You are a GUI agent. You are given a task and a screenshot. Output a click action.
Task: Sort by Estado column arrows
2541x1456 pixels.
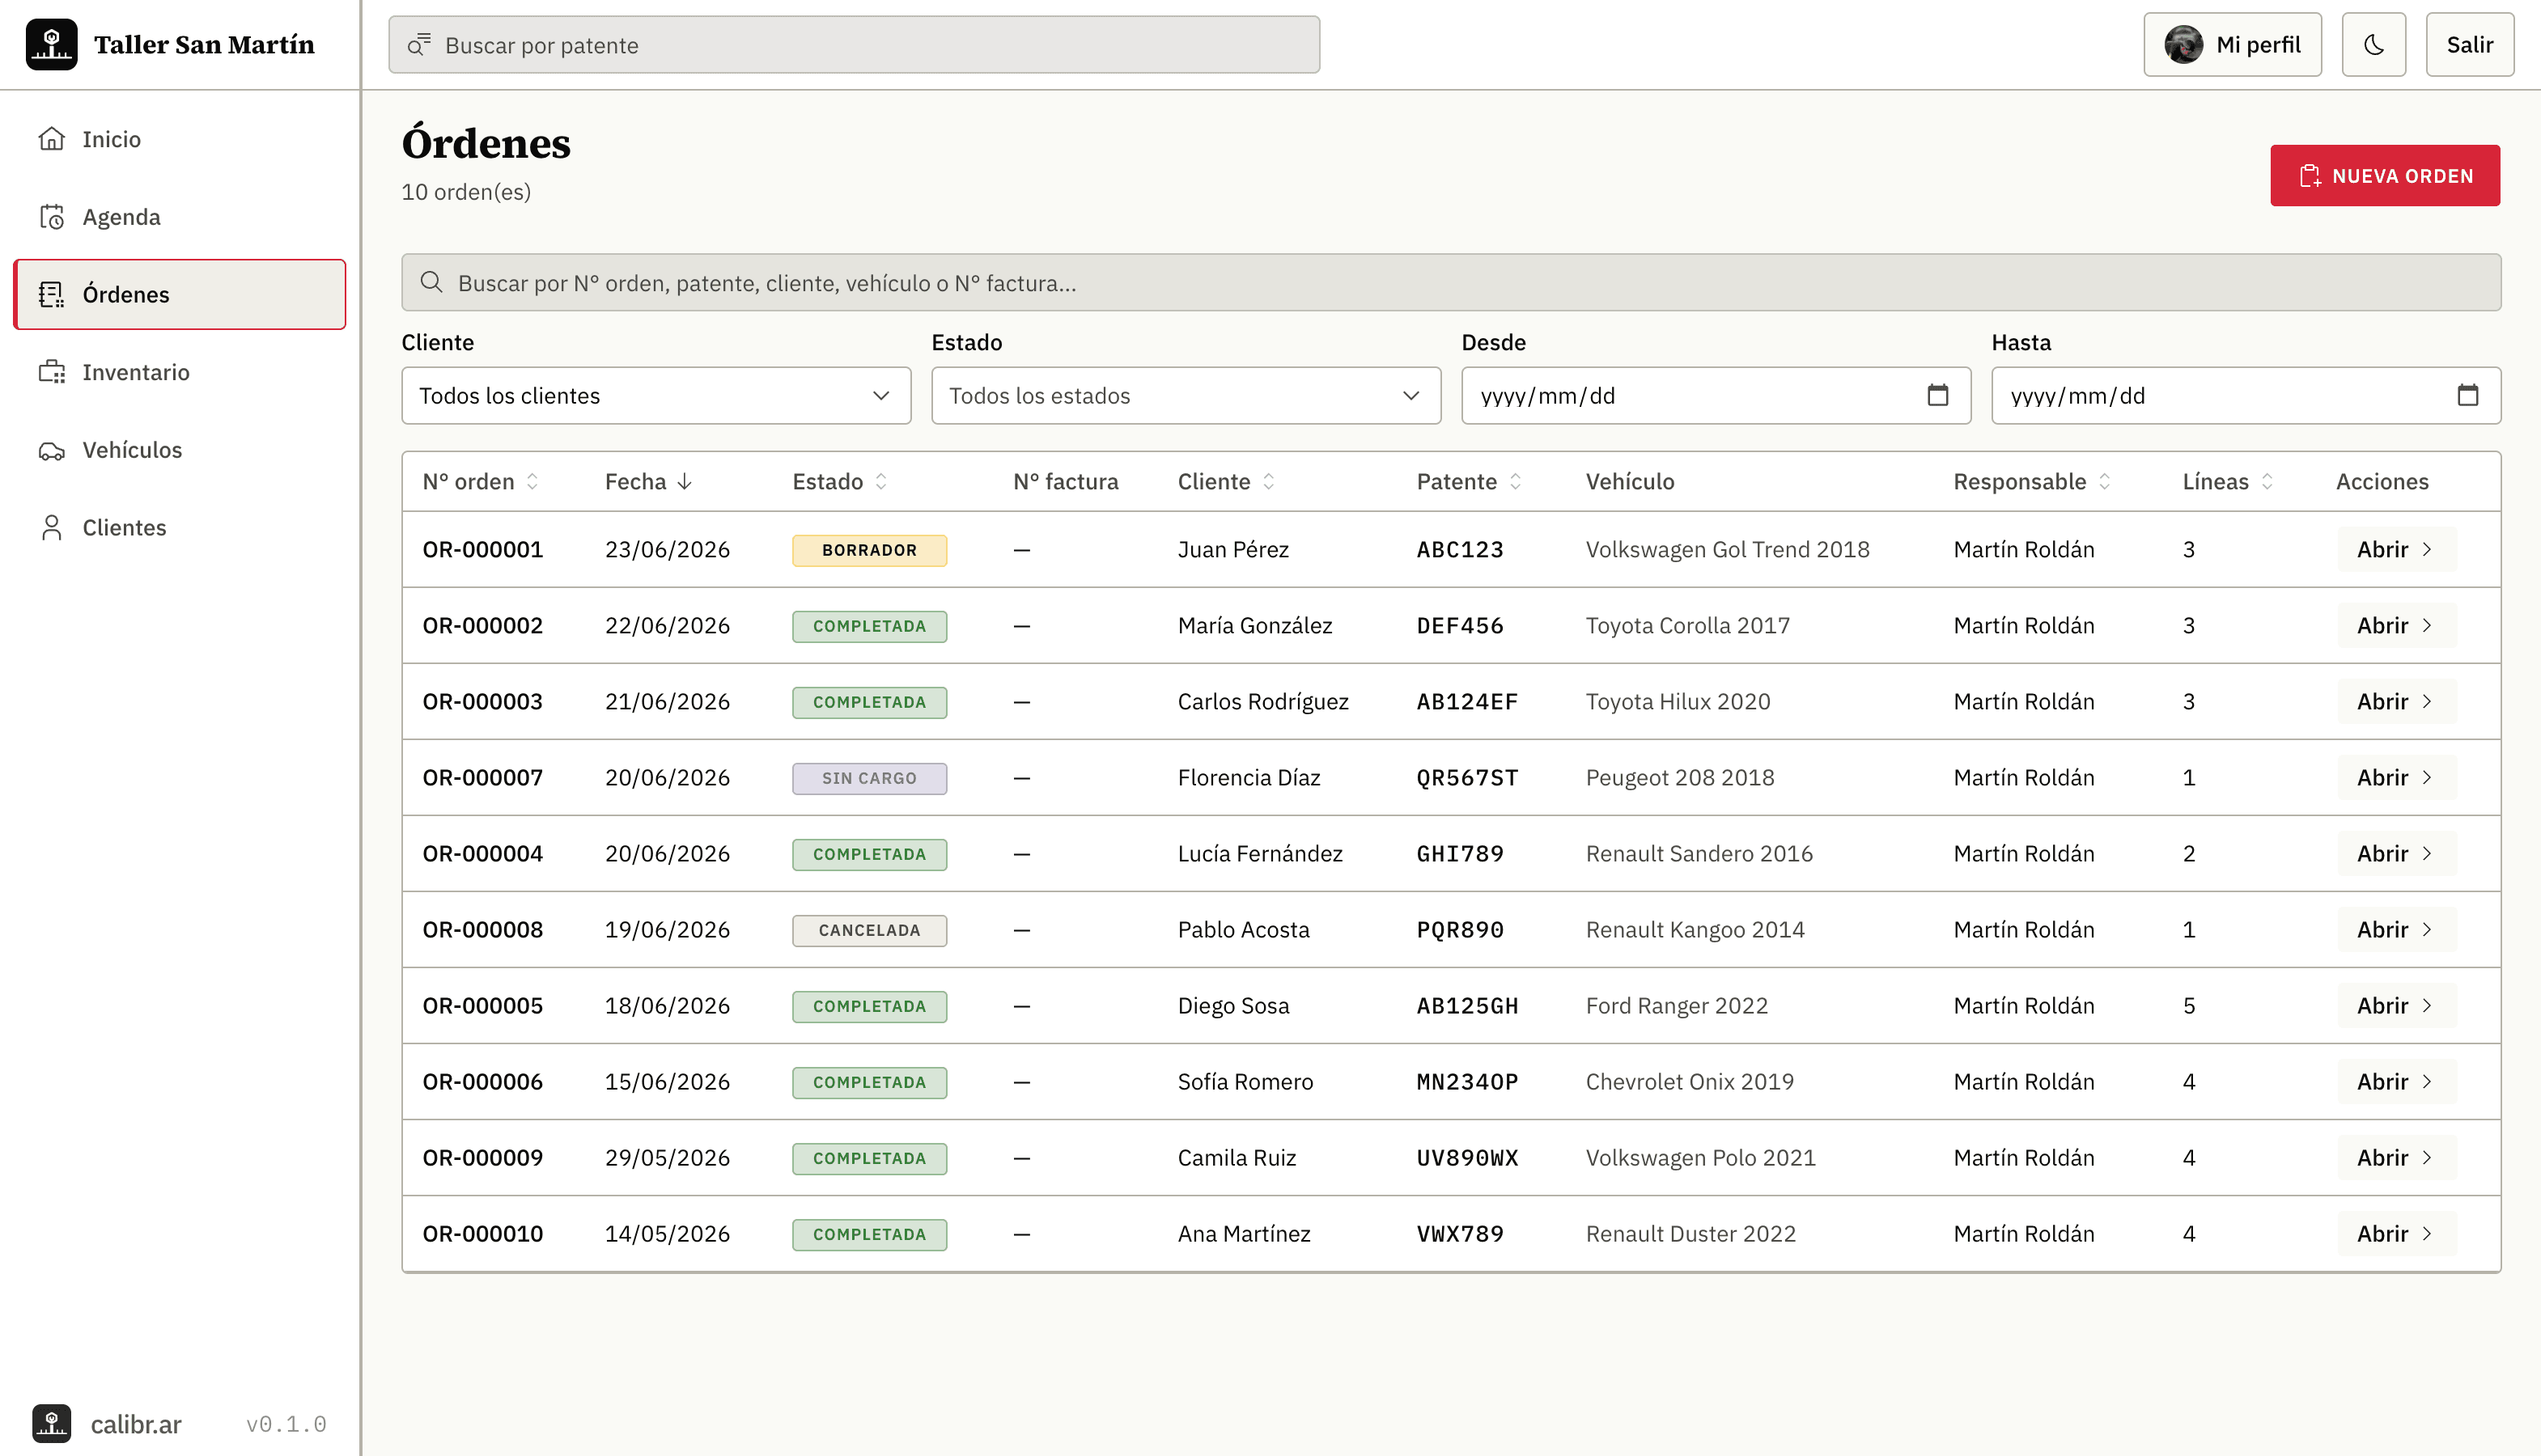click(881, 481)
